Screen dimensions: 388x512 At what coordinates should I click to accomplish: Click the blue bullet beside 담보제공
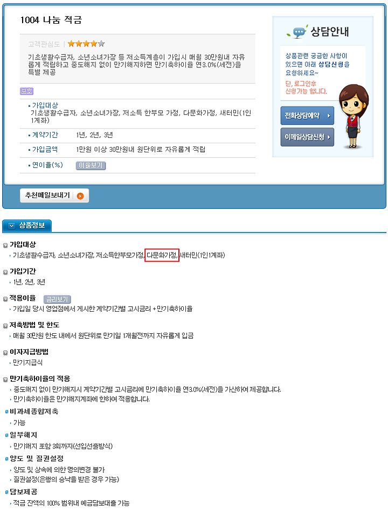(x=6, y=492)
